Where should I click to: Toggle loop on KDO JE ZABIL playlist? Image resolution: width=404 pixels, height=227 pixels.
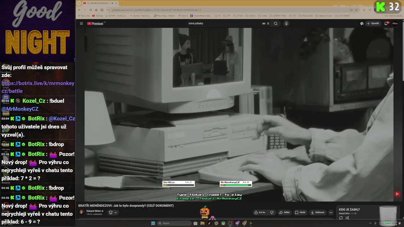[x=341, y=218]
